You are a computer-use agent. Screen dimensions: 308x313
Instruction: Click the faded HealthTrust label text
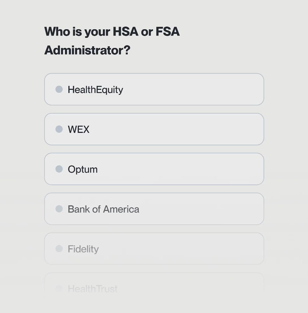click(x=93, y=289)
